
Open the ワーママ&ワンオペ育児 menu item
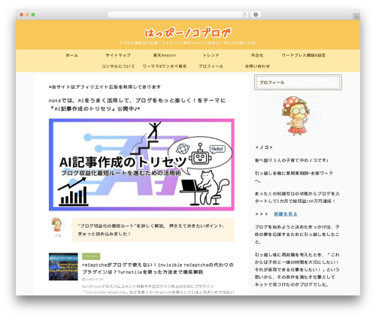[x=165, y=66]
